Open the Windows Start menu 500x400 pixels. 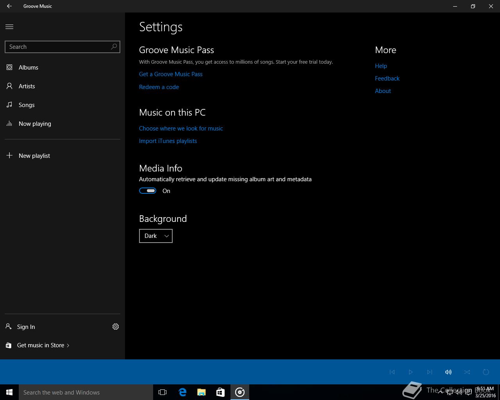tap(9, 392)
